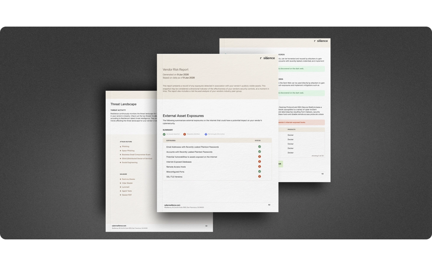This screenshot has width=432, height=266.
Task: Click red alert icon for Remote Access Hosts
Action: pos(259,167)
